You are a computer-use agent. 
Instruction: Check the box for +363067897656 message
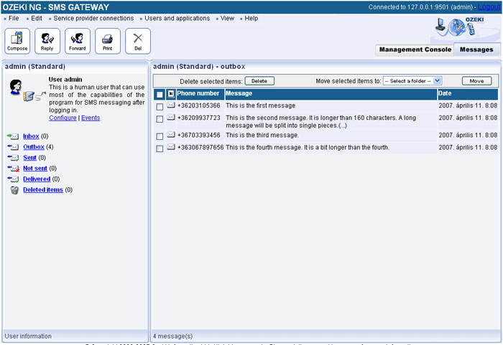tap(160, 148)
